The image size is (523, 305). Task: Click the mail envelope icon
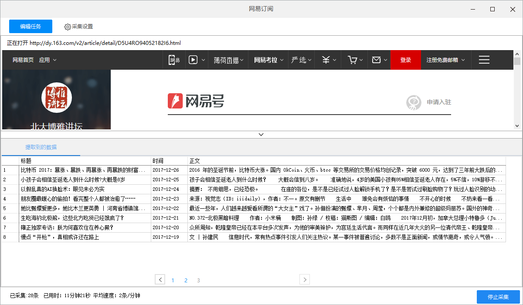coord(377,60)
